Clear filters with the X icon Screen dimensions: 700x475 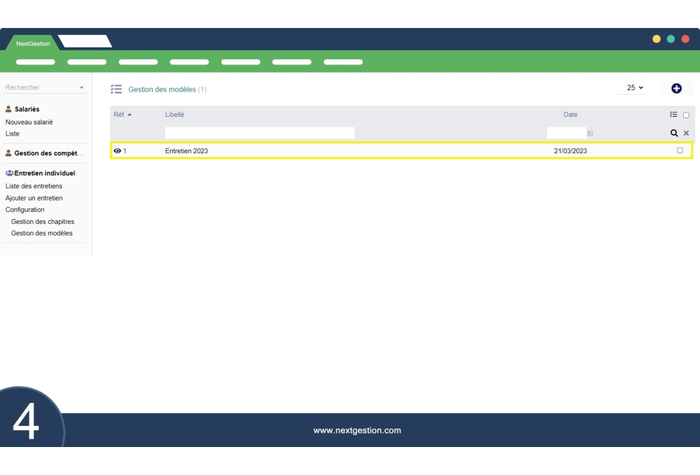(x=686, y=133)
